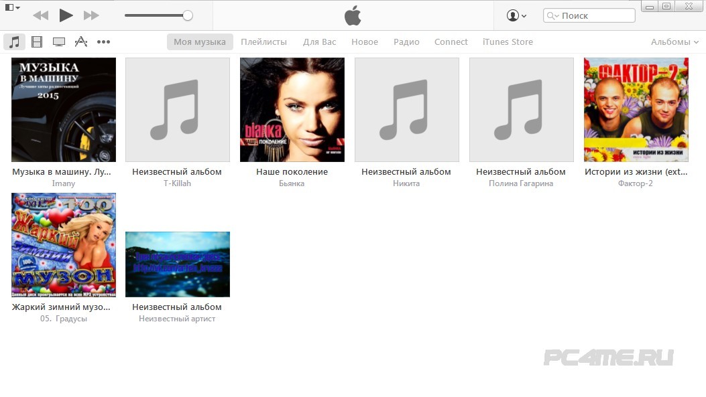Open the Apps library icon
This screenshot has width=706, height=397.
click(81, 42)
